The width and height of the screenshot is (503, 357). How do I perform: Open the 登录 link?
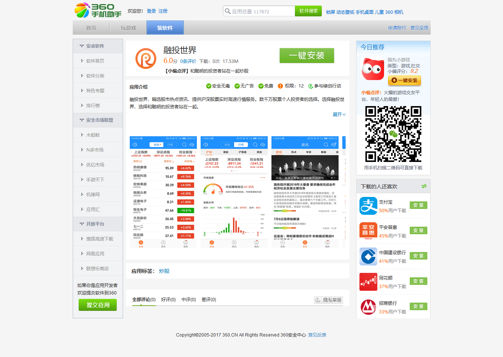(x=151, y=11)
